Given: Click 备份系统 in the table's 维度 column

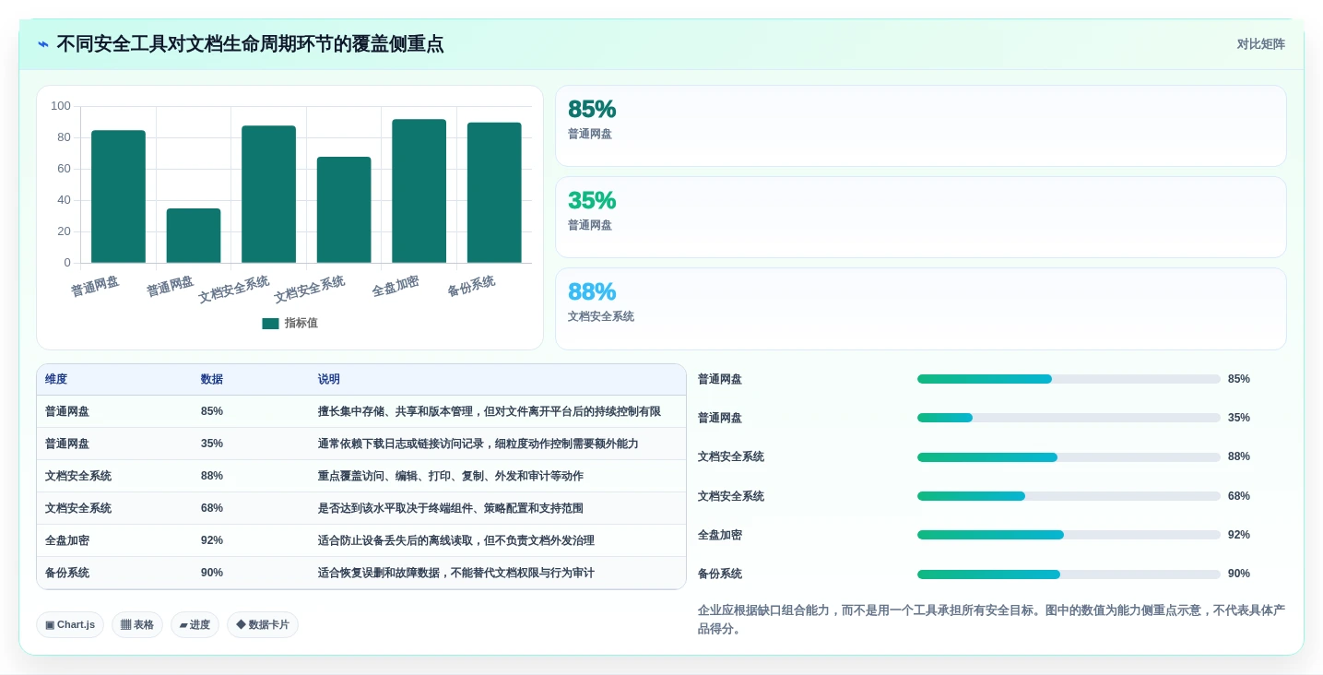Looking at the screenshot, I should [x=67, y=573].
